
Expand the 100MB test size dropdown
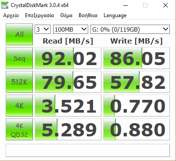[71, 29]
